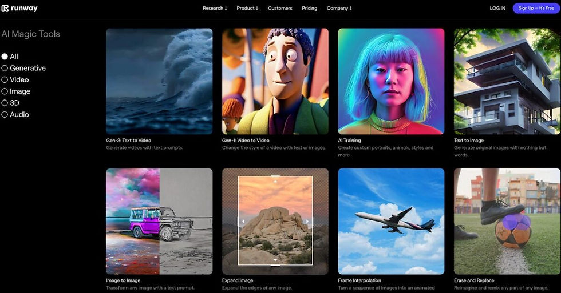Open the Pricing page
The width and height of the screenshot is (561, 293).
click(x=310, y=8)
